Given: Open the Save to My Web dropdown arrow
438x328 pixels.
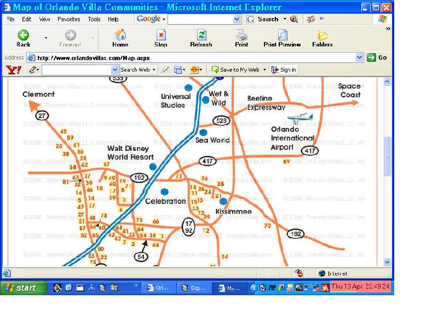Looking at the screenshot, I should [x=264, y=70].
